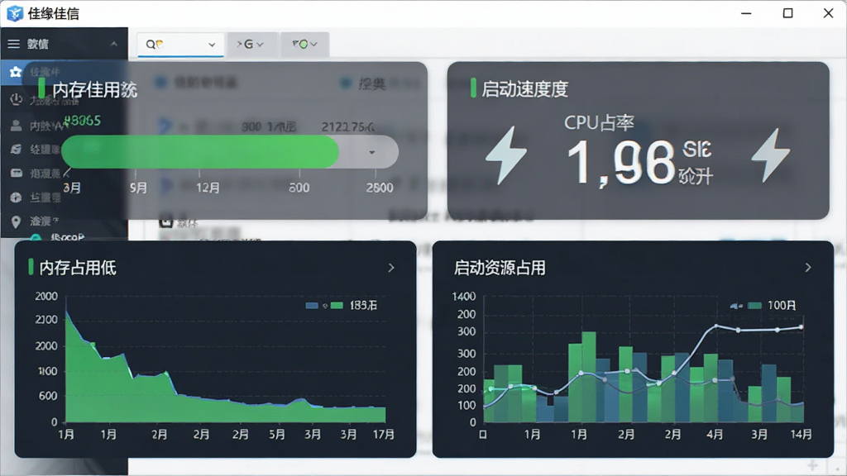Click the 启动资源占用 chart title

[500, 268]
